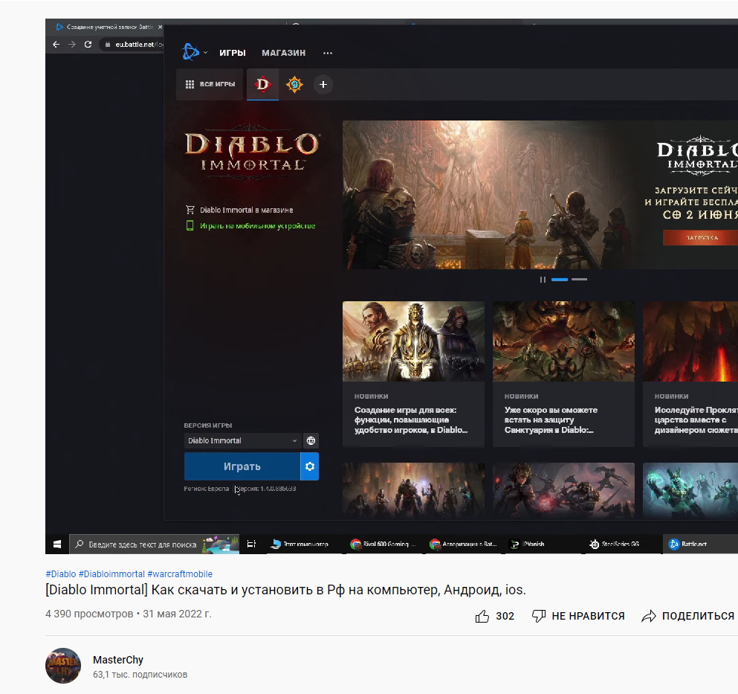
Task: Open the МАГАЗИН tab
Action: coord(283,53)
